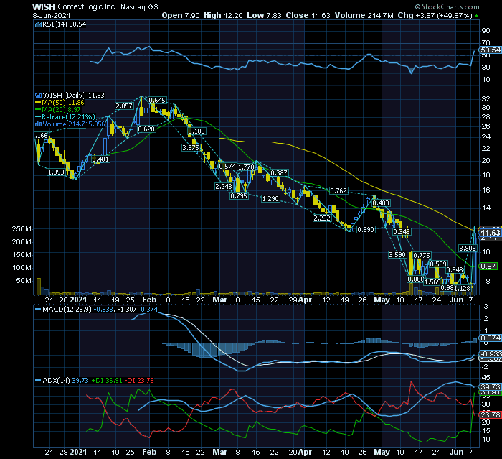Click the 1.569 retracement label

(432, 282)
